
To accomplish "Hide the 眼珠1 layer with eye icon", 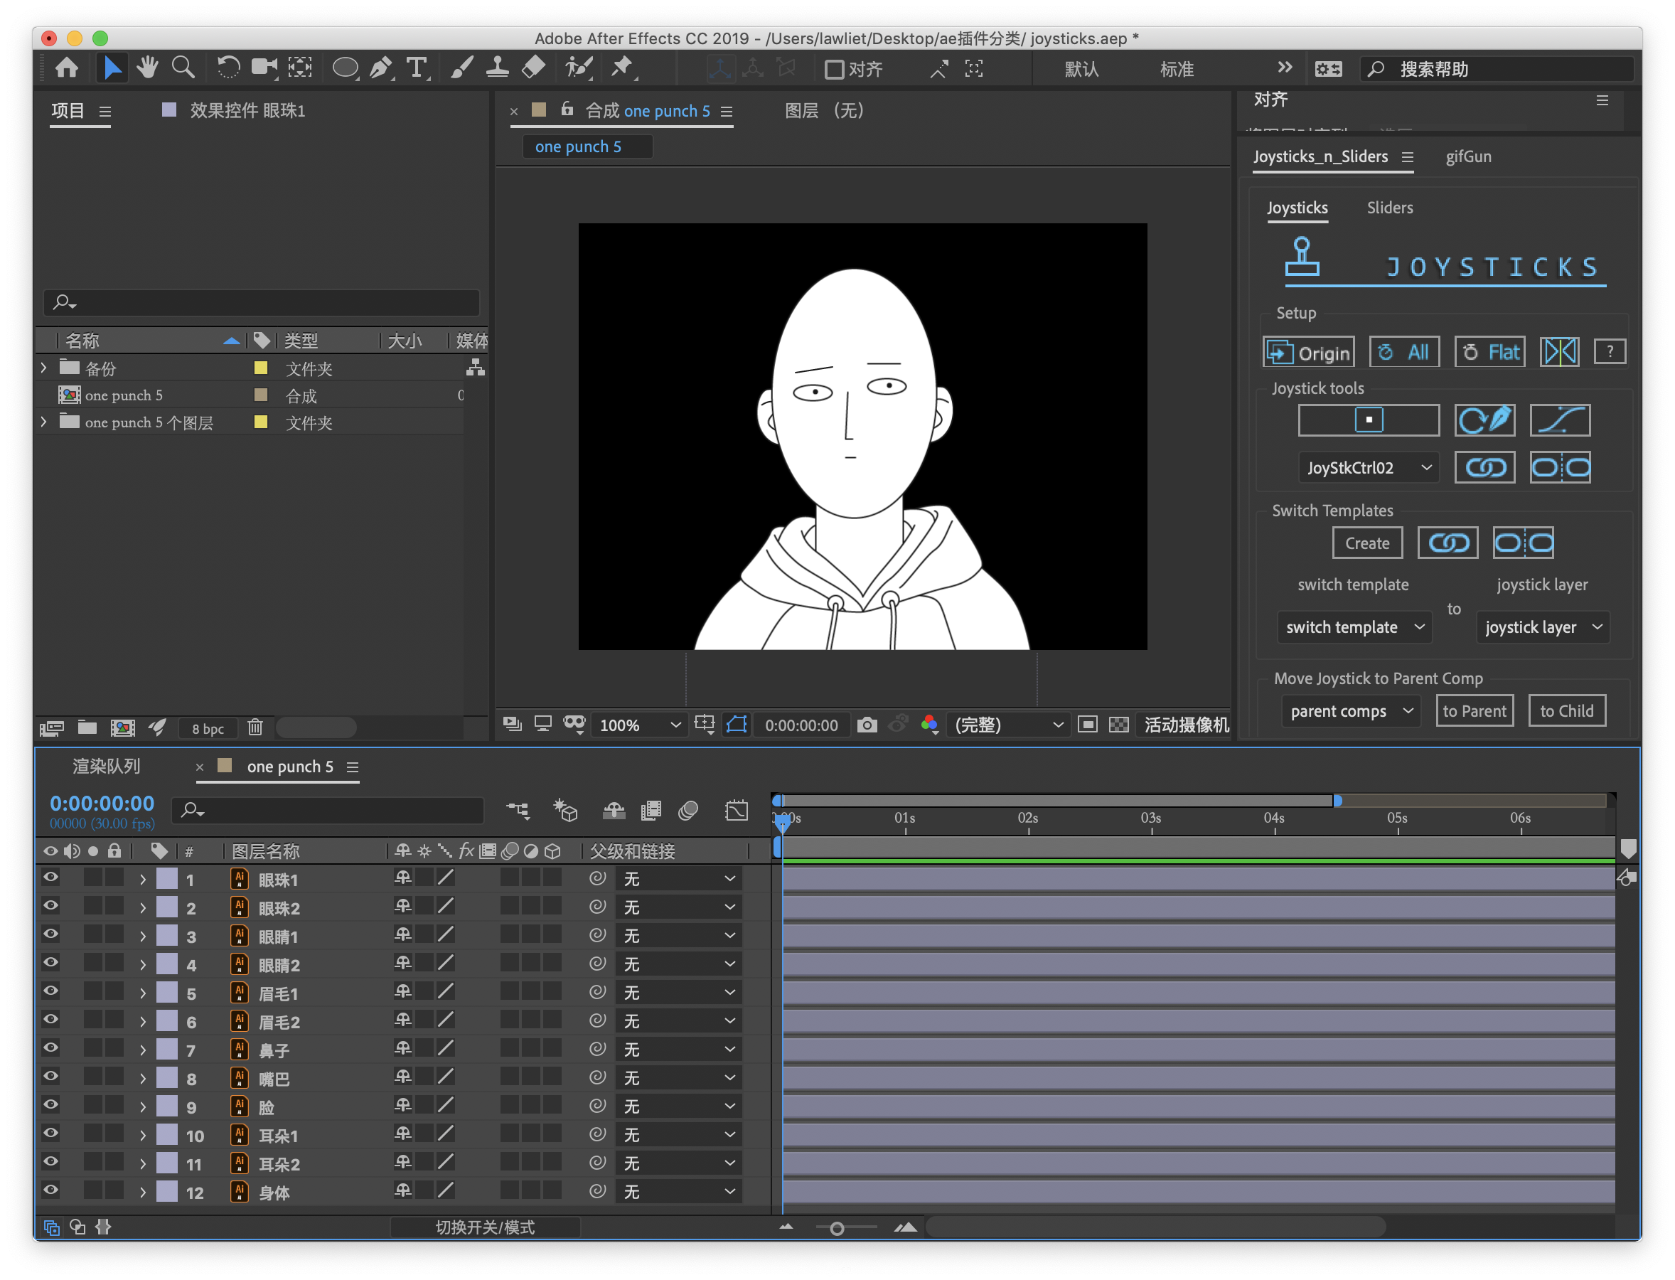I will tap(51, 878).
